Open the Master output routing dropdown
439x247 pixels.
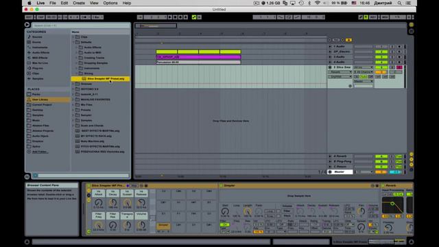[x=363, y=81]
